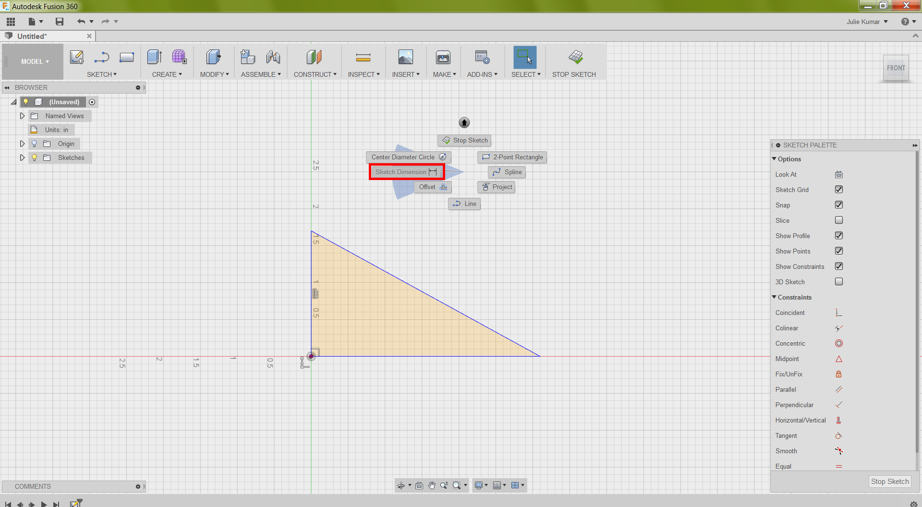Click the Stop Sketch toolbar icon

point(576,57)
